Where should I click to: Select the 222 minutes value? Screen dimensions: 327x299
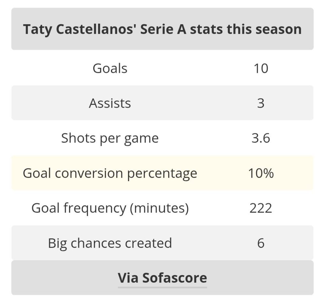pos(261,208)
